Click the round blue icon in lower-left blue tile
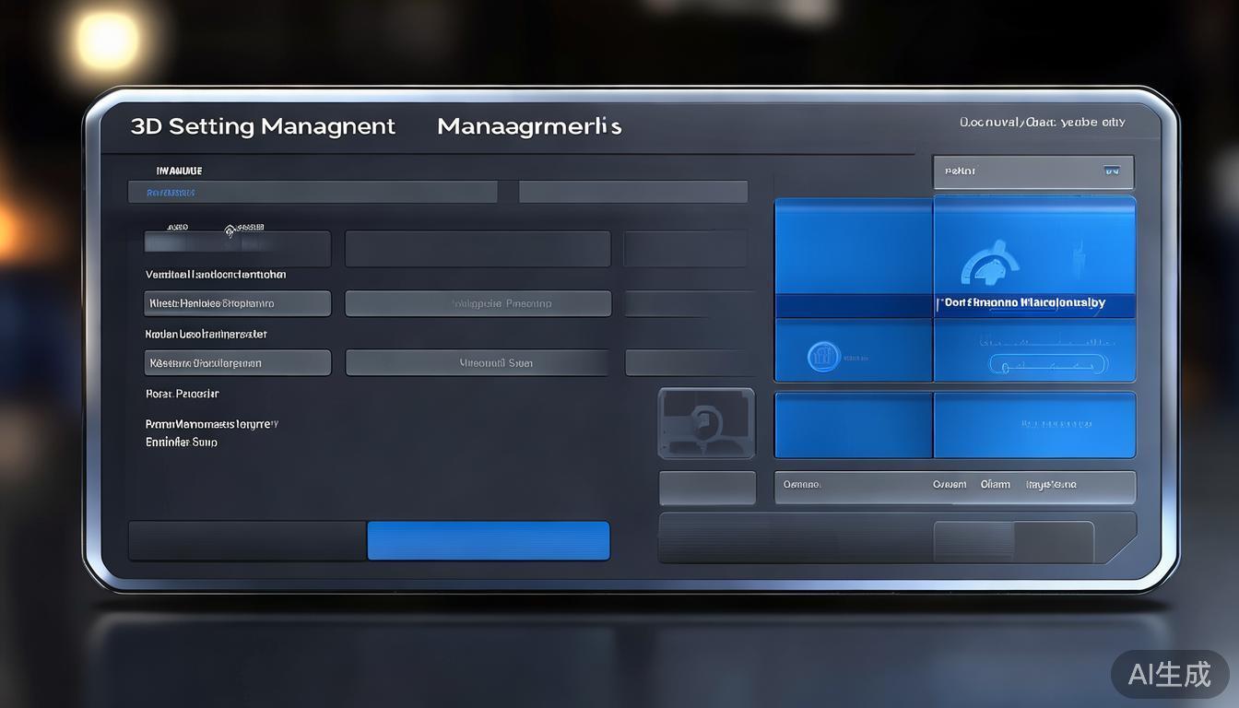Screen dimensions: 1239x708 [x=823, y=357]
